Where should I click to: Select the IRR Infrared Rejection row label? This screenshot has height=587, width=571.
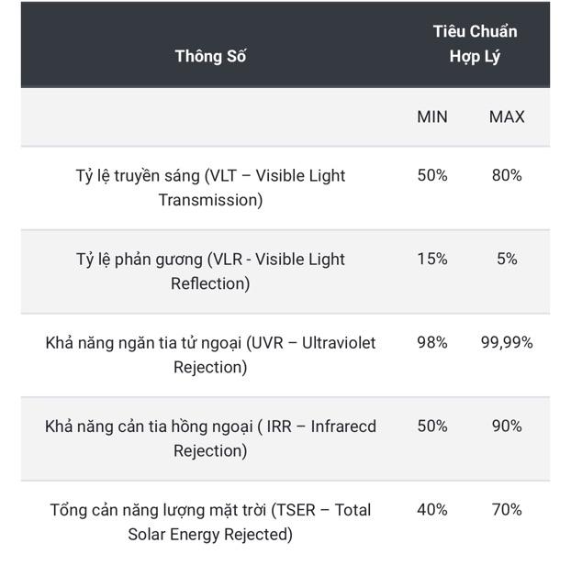[x=210, y=438]
